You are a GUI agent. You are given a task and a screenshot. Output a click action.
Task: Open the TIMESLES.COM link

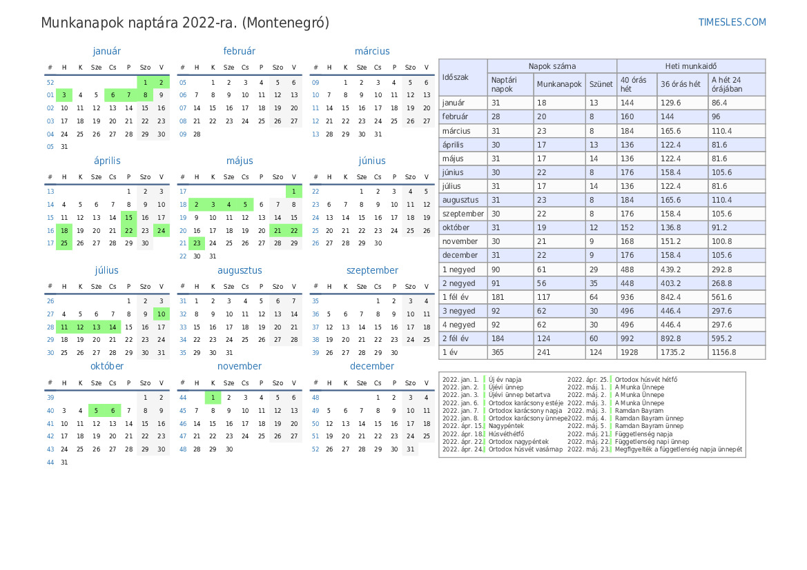pos(732,22)
